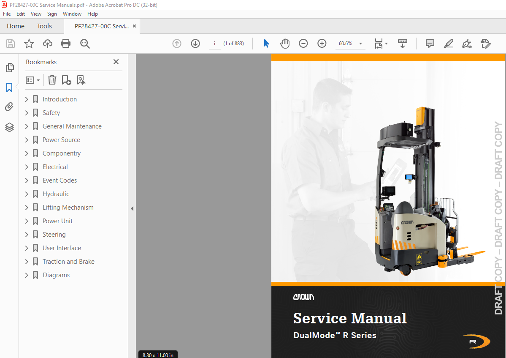Click the stamp tool icon

(x=485, y=43)
